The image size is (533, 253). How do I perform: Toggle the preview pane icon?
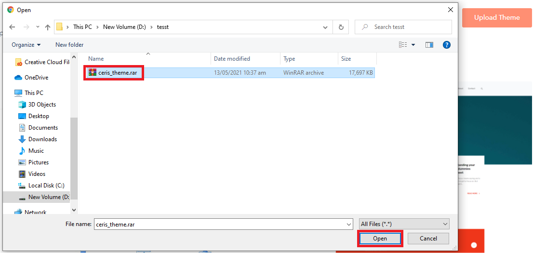click(429, 45)
